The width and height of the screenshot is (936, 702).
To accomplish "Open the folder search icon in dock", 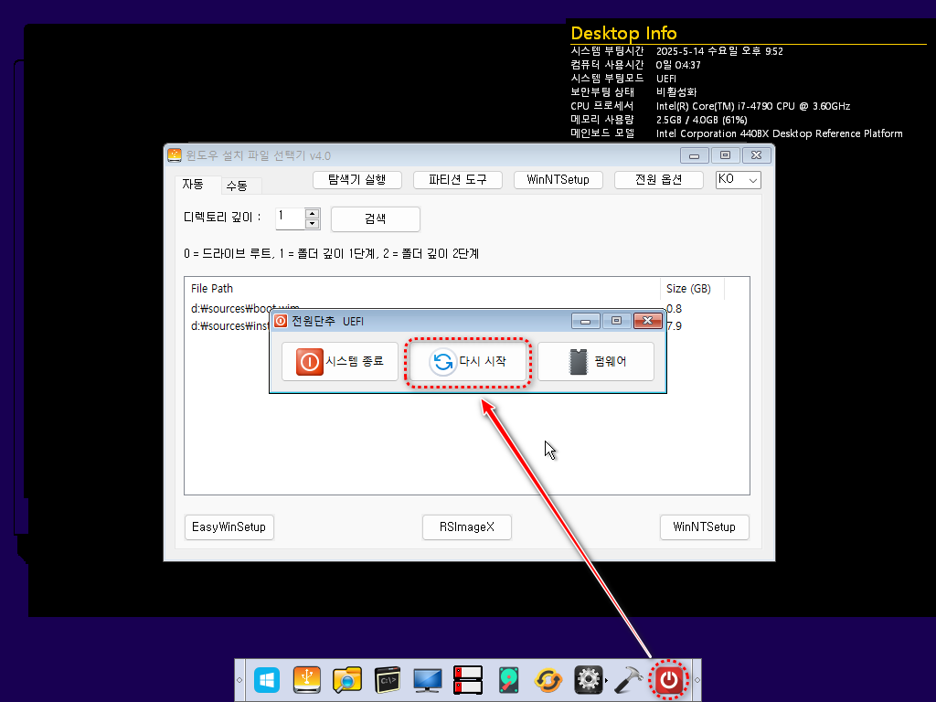I will point(346,680).
